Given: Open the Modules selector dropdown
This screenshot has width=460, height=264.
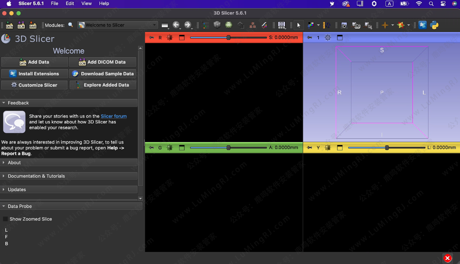Looking at the screenshot, I should [x=117, y=25].
